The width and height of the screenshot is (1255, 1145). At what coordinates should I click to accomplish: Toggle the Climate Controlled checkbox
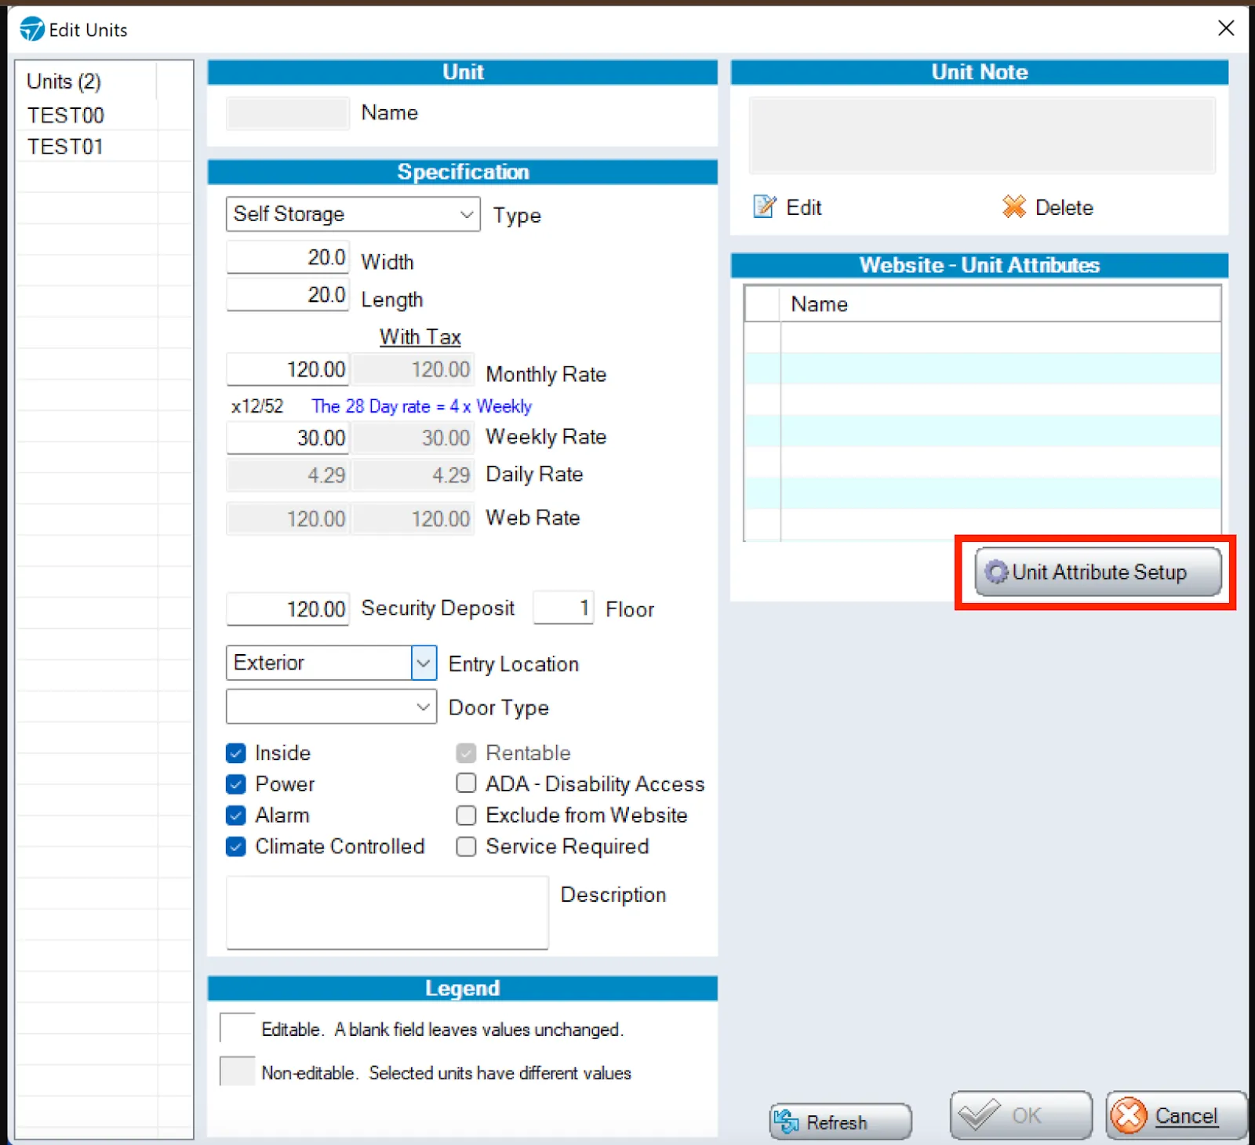coord(236,847)
